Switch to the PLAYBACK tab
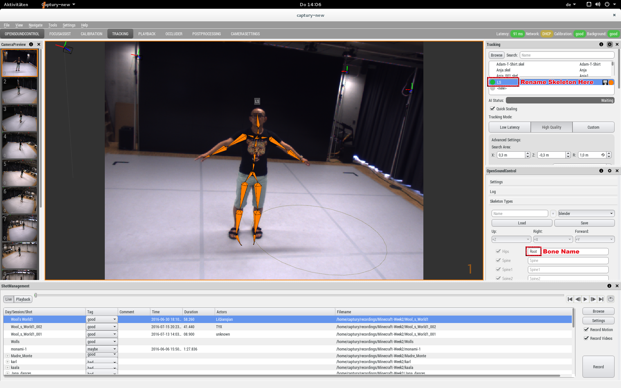The image size is (621, 388). click(x=147, y=34)
